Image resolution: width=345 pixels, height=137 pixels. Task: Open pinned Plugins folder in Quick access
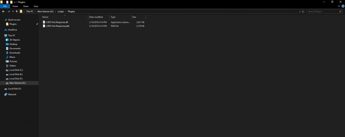13,24
